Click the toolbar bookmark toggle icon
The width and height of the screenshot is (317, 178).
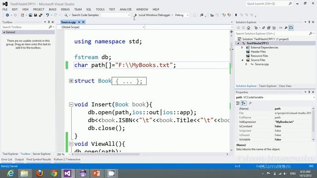(x=236, y=15)
